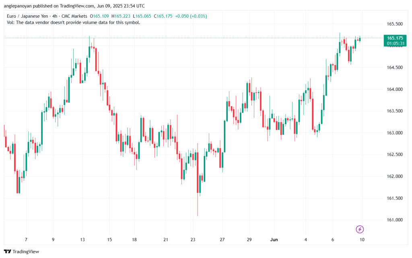Click the 18 date label on the time axis
The width and height of the screenshot is (412, 258).
click(134, 240)
